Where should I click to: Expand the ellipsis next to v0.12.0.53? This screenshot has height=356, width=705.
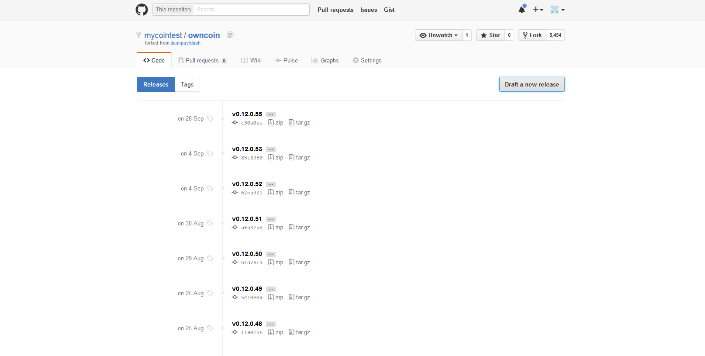point(271,149)
